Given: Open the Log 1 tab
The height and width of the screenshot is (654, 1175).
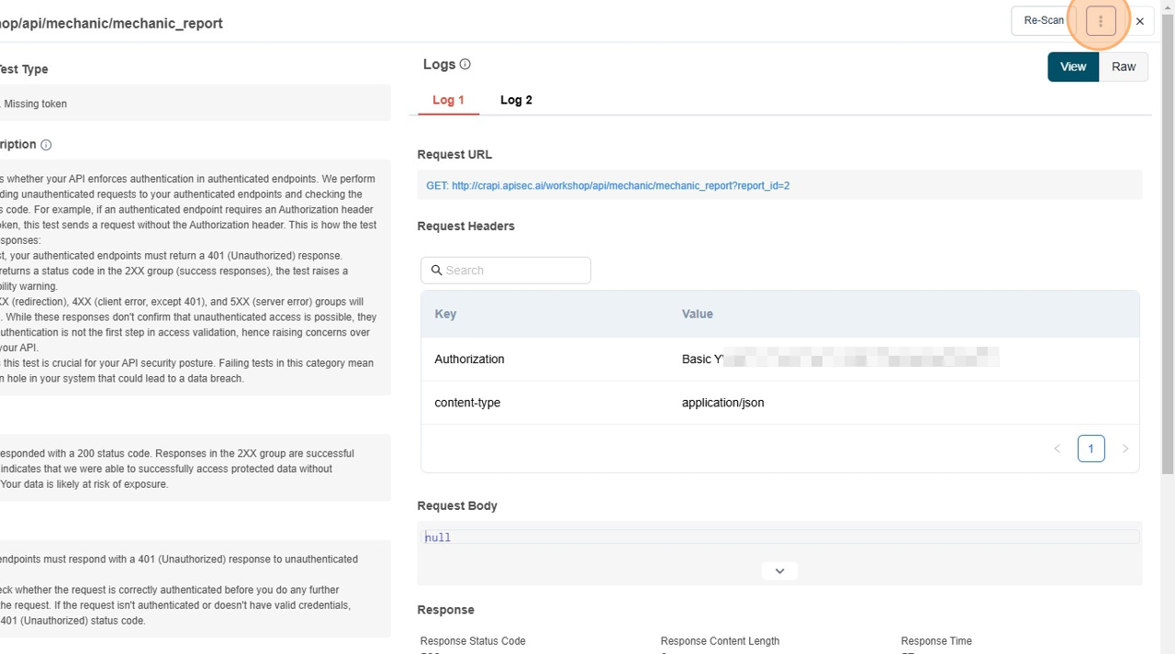Looking at the screenshot, I should point(448,100).
